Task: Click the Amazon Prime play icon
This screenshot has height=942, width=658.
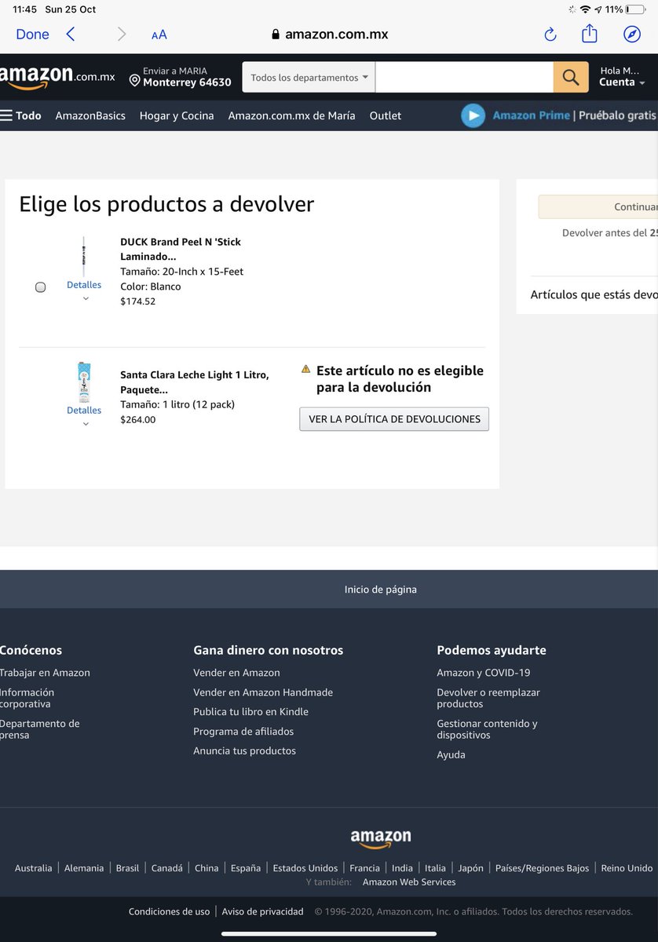Action: point(473,115)
